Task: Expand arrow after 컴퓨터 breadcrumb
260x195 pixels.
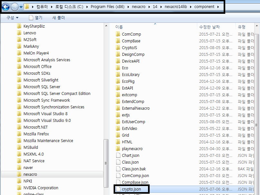Action: coord(51,7)
